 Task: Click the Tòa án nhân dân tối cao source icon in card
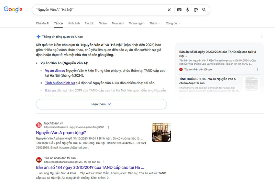(181, 69)
